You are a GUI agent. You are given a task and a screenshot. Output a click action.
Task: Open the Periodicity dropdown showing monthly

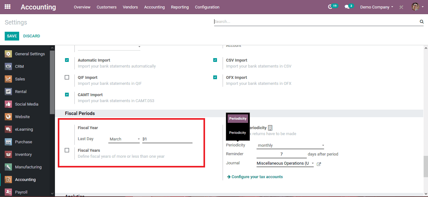click(290, 145)
